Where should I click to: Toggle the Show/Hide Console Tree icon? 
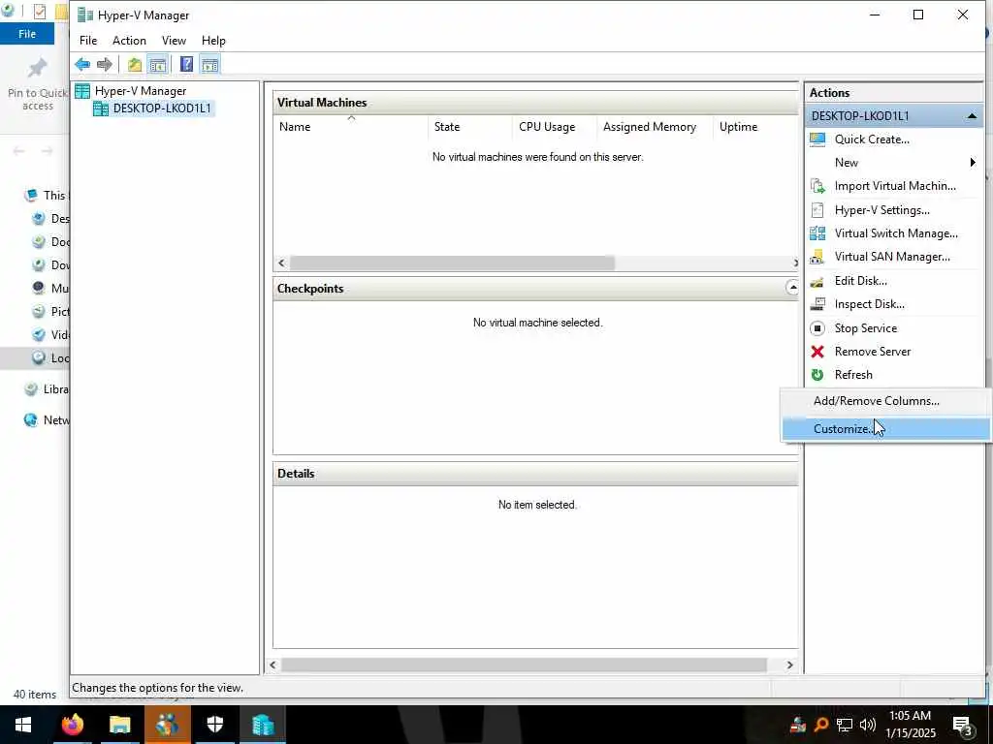click(x=158, y=65)
